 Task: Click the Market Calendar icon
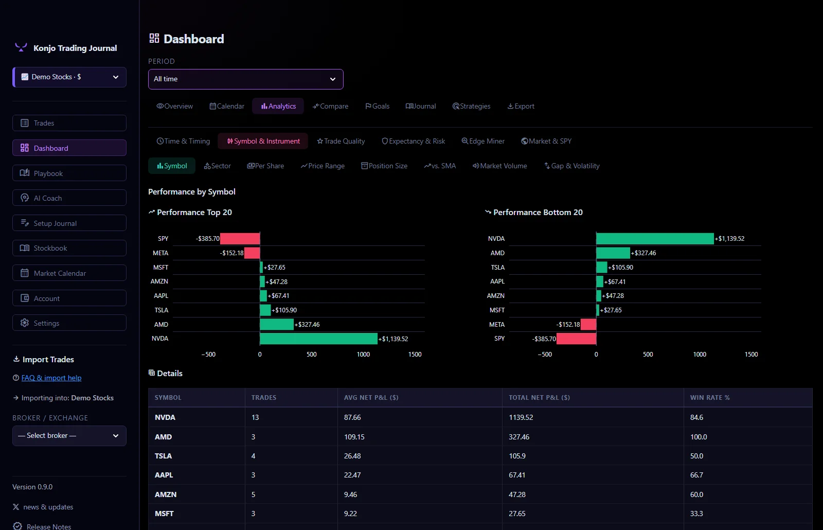click(x=25, y=273)
